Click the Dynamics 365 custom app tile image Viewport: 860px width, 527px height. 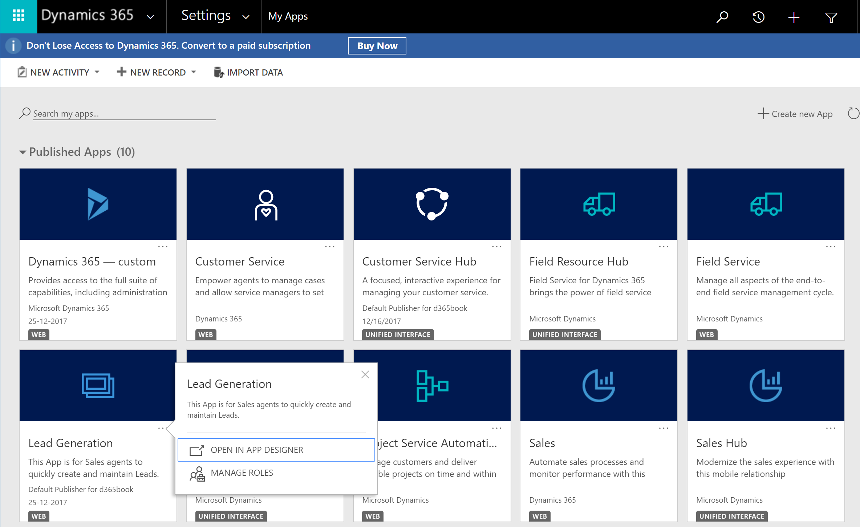(x=98, y=204)
